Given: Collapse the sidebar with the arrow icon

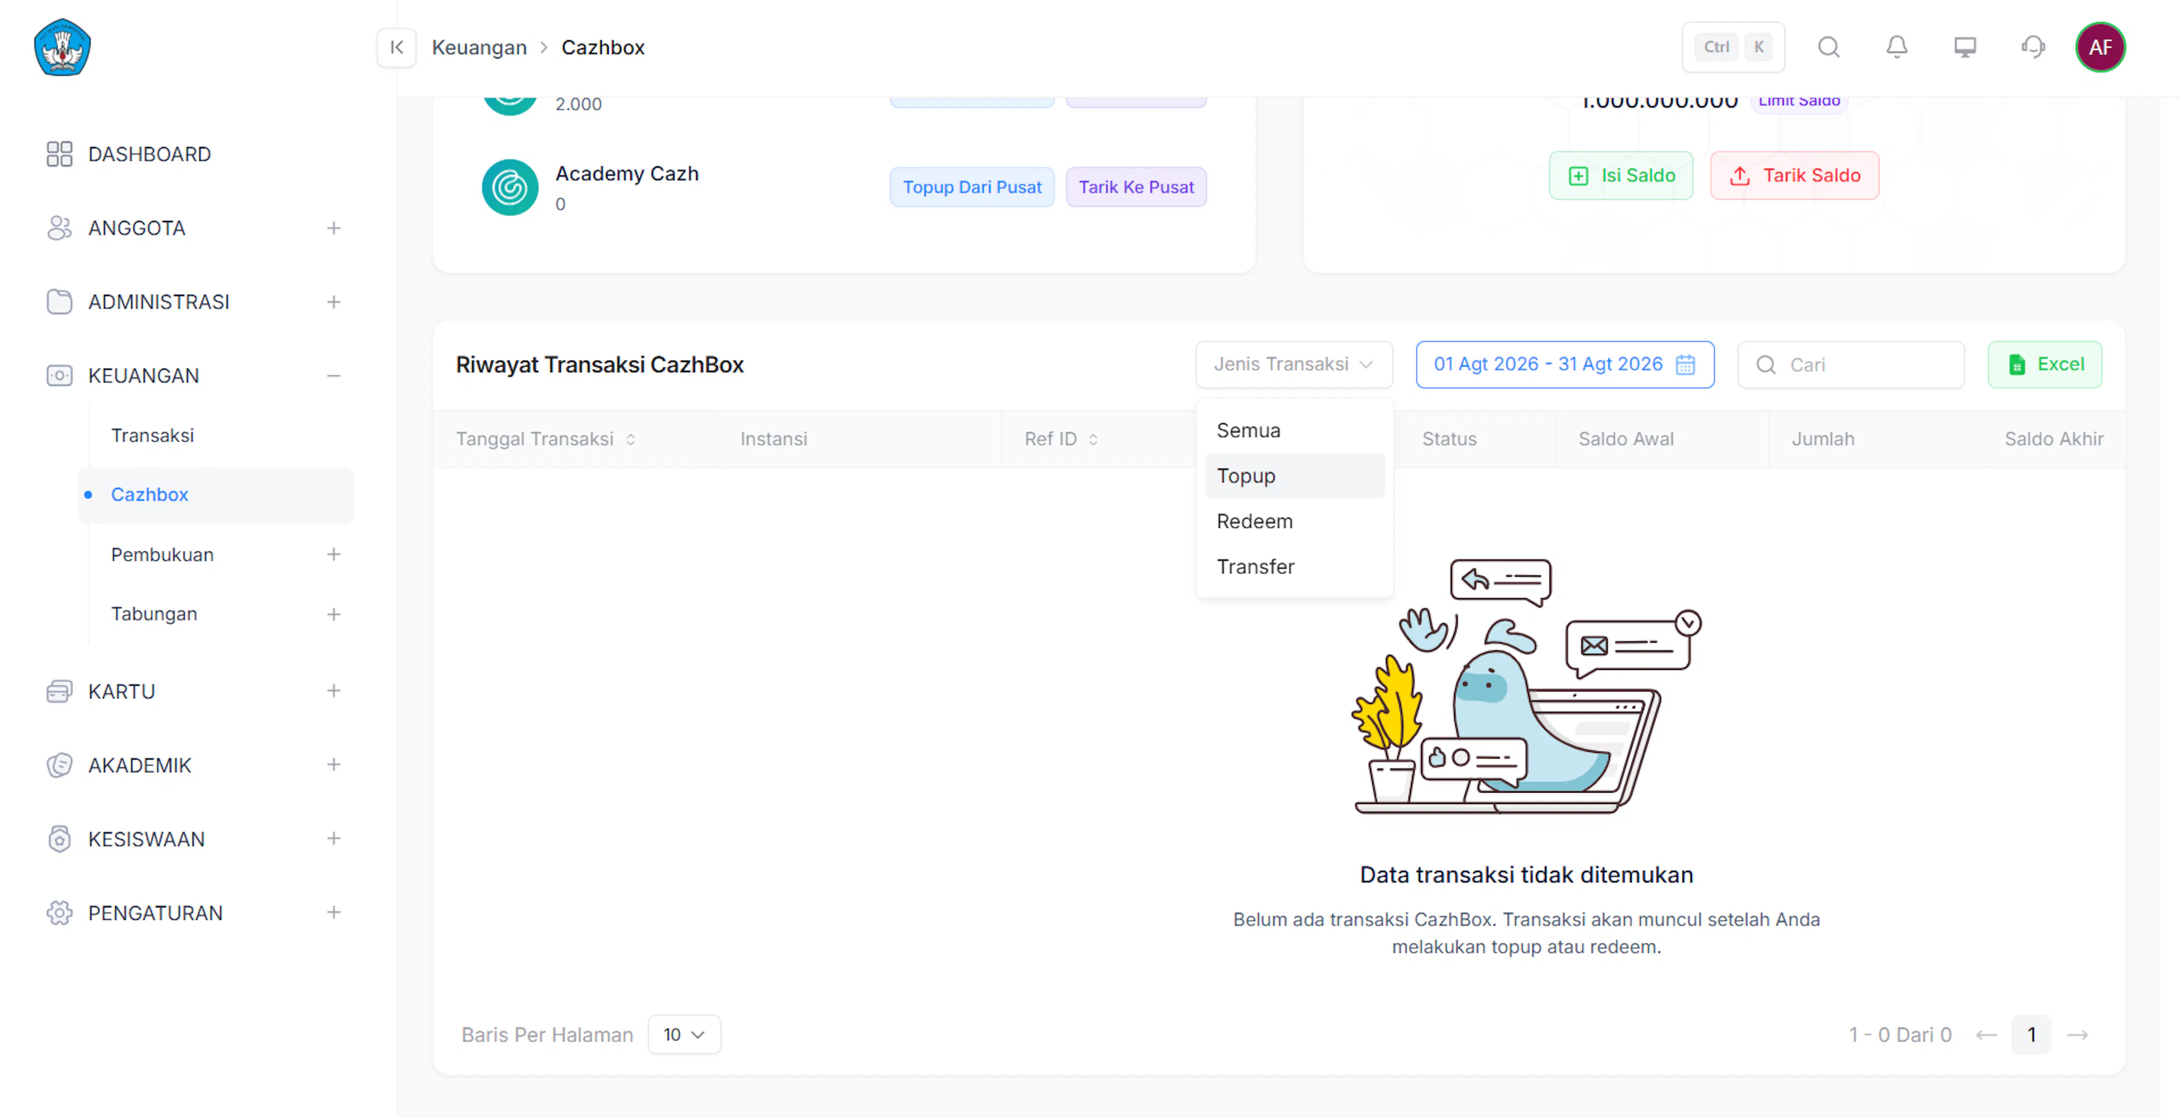Looking at the screenshot, I should coord(396,47).
